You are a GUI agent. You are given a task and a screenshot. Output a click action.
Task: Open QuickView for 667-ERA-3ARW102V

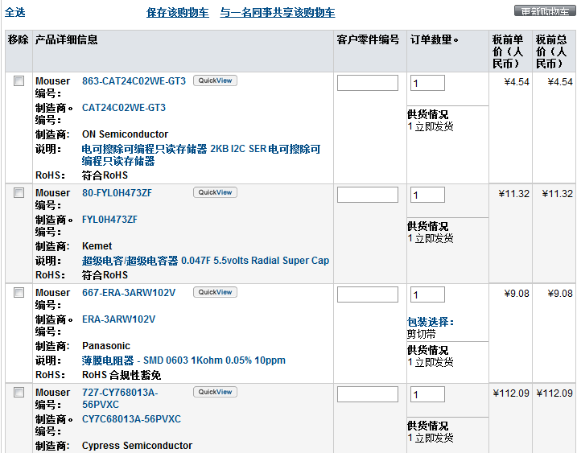point(216,292)
